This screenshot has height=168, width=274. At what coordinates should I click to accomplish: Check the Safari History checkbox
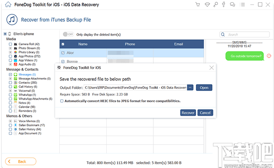[x=10, y=129]
